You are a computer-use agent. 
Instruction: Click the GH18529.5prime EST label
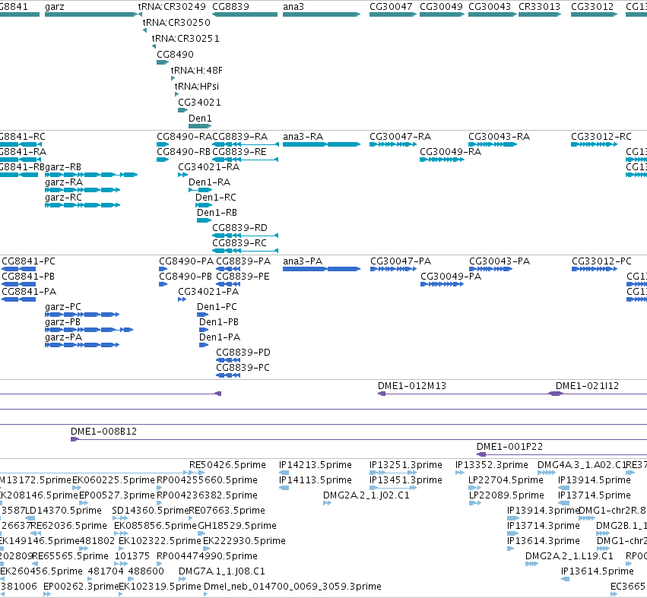(237, 526)
